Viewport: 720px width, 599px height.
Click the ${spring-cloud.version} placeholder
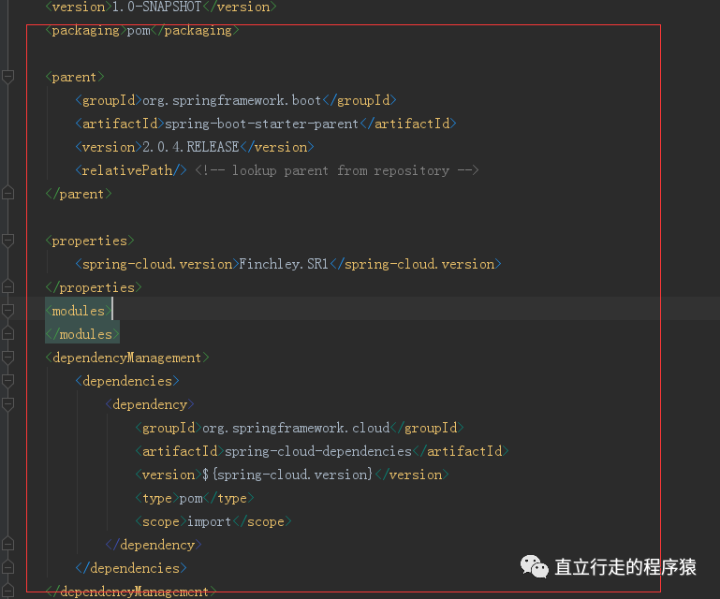(287, 475)
